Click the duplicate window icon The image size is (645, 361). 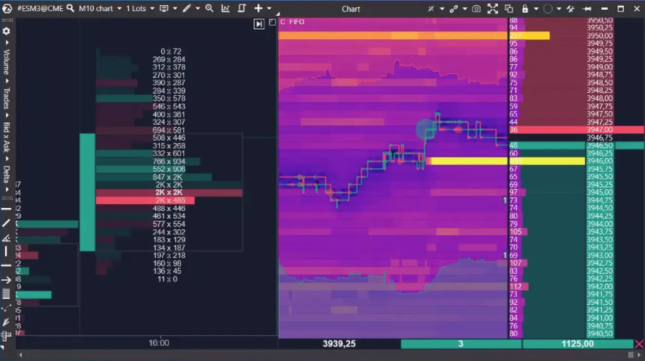click(509, 9)
